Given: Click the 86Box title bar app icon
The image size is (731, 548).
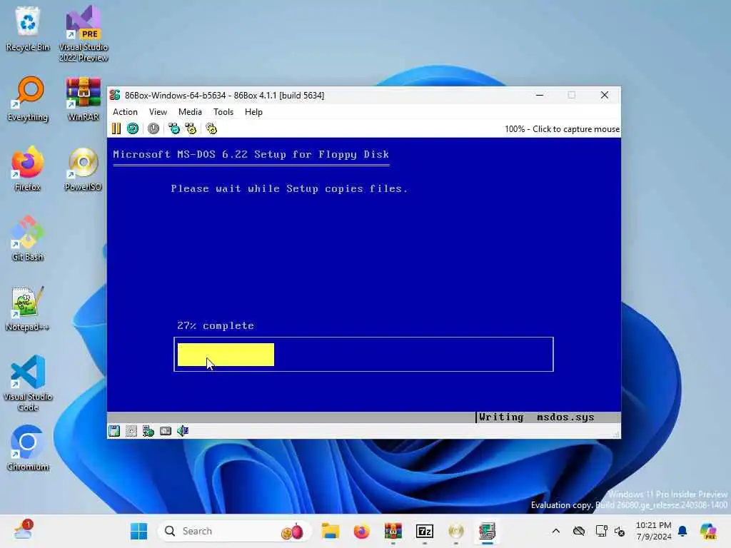Looking at the screenshot, I should pyautogui.click(x=115, y=95).
